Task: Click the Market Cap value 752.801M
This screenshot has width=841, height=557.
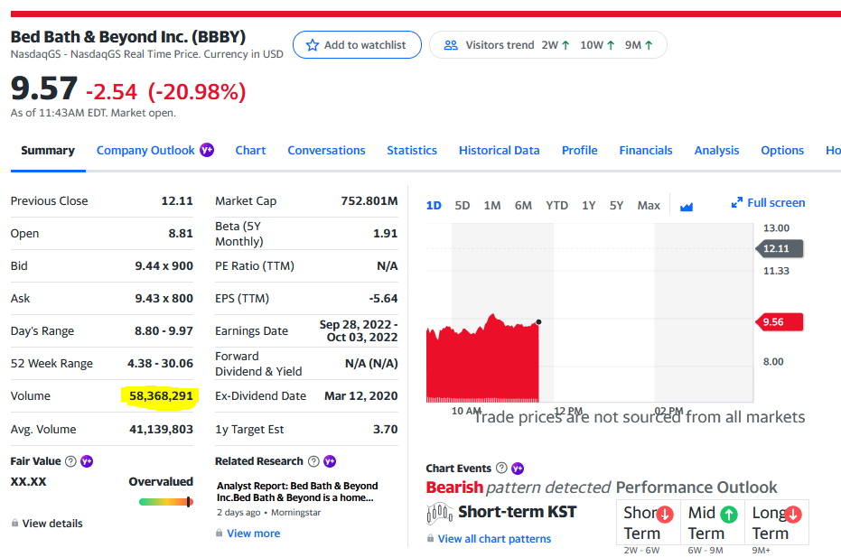Action: (369, 201)
